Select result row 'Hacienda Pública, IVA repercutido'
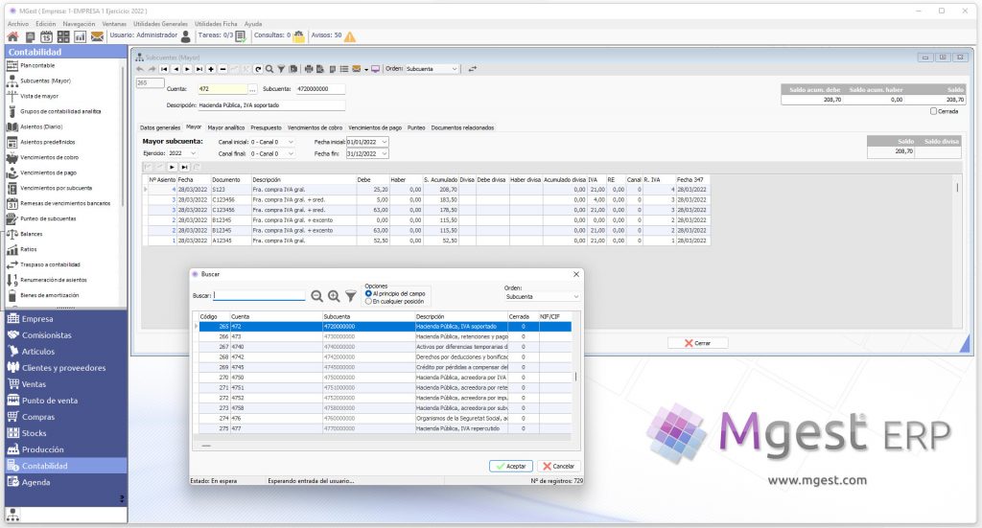 tap(386, 428)
